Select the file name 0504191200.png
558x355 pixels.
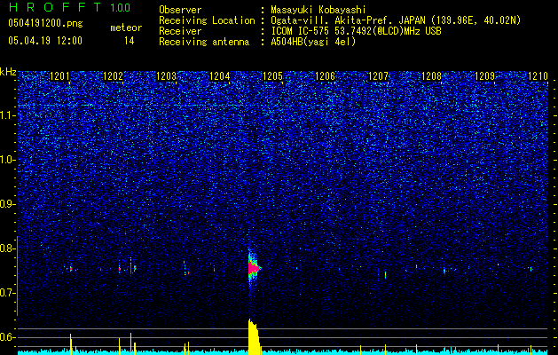(45, 23)
